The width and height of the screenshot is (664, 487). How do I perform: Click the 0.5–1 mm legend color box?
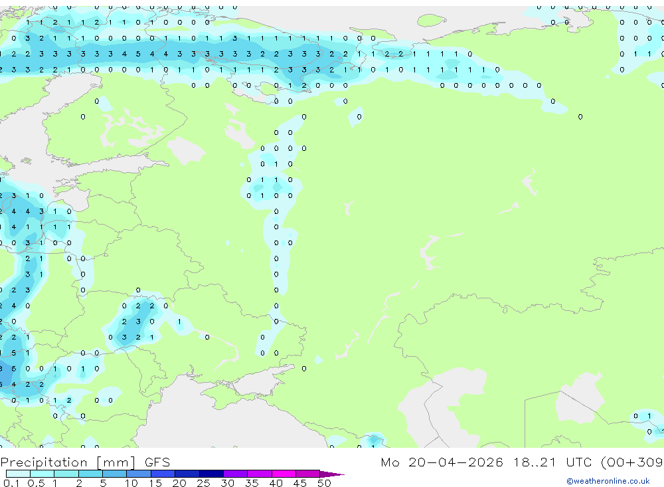pyautogui.click(x=42, y=474)
